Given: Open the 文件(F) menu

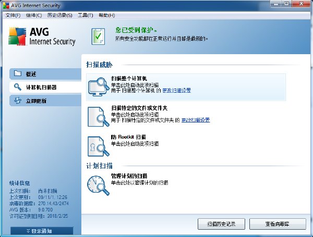Looking at the screenshot, I should pos(13,15).
